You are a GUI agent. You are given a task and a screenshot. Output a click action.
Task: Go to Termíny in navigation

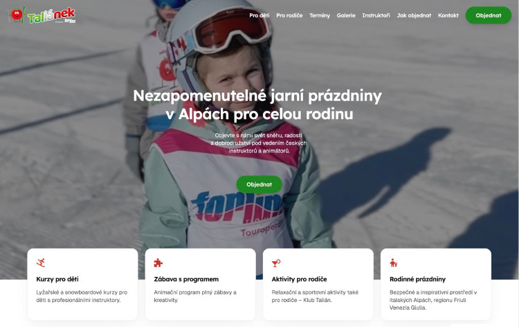[320, 15]
